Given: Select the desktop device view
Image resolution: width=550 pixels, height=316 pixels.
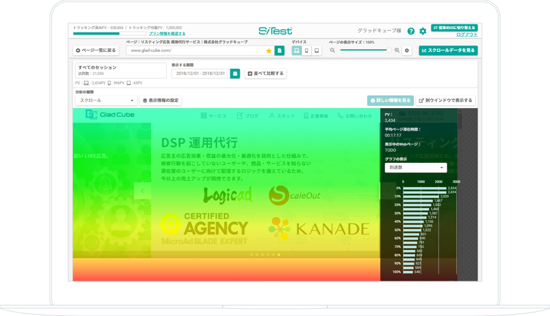Looking at the screenshot, I should point(297,51).
